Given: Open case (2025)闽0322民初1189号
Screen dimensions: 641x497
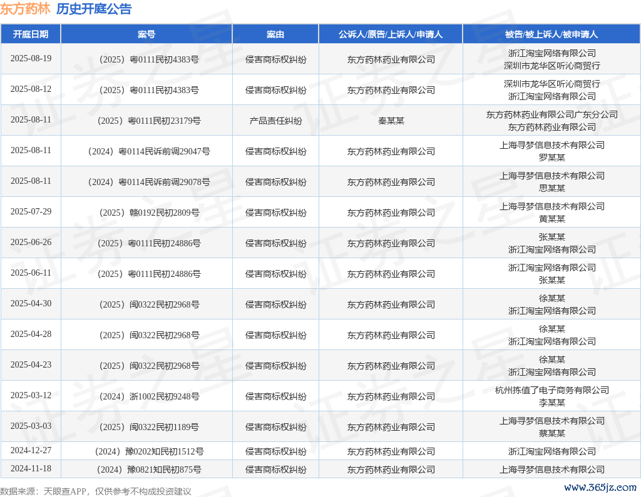Looking at the screenshot, I should [146, 427].
